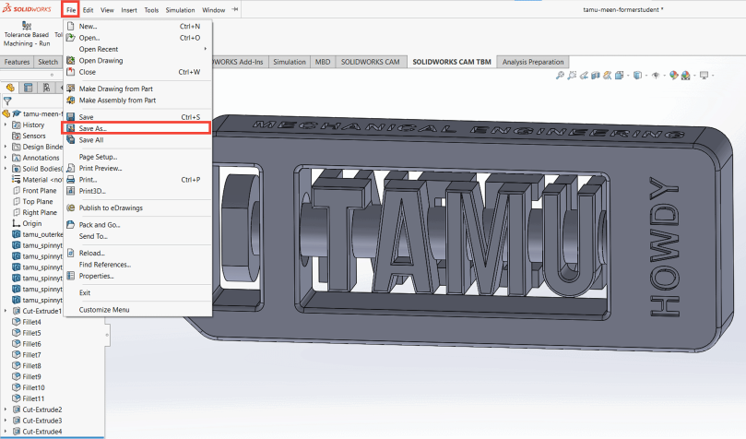
Task: Click the Edit Appearance color ball icon
Action: click(x=674, y=75)
